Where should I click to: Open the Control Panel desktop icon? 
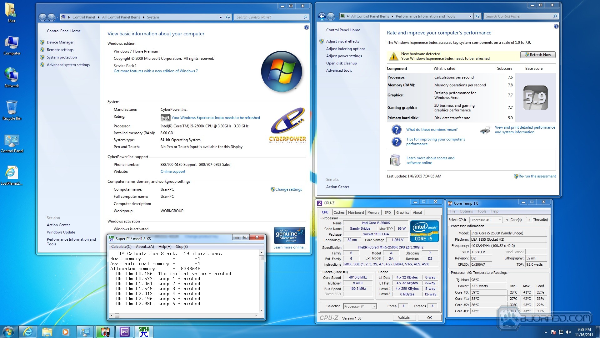pyautogui.click(x=12, y=143)
